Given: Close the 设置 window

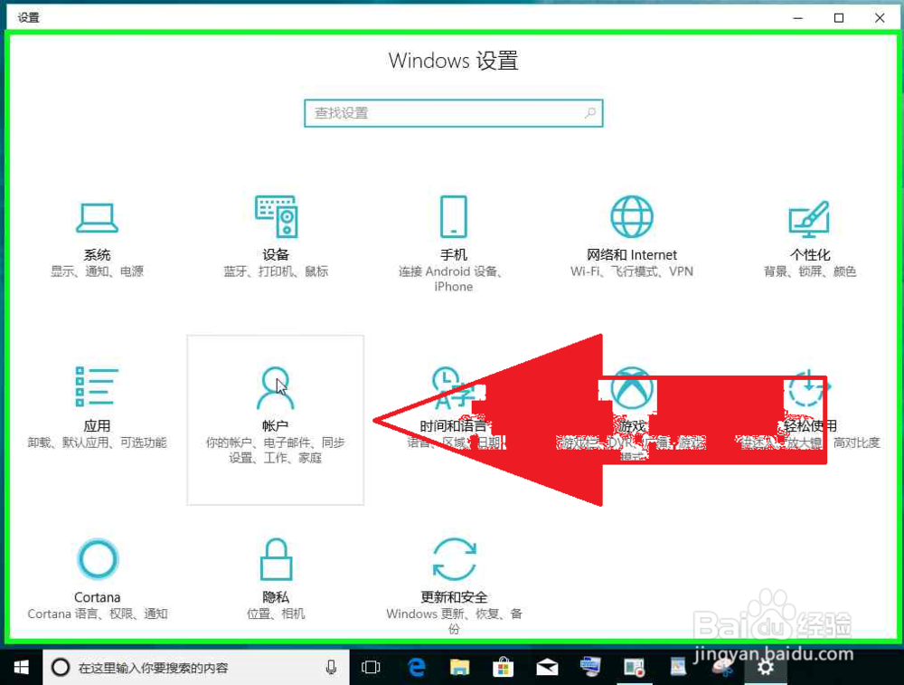Looking at the screenshot, I should click(880, 18).
